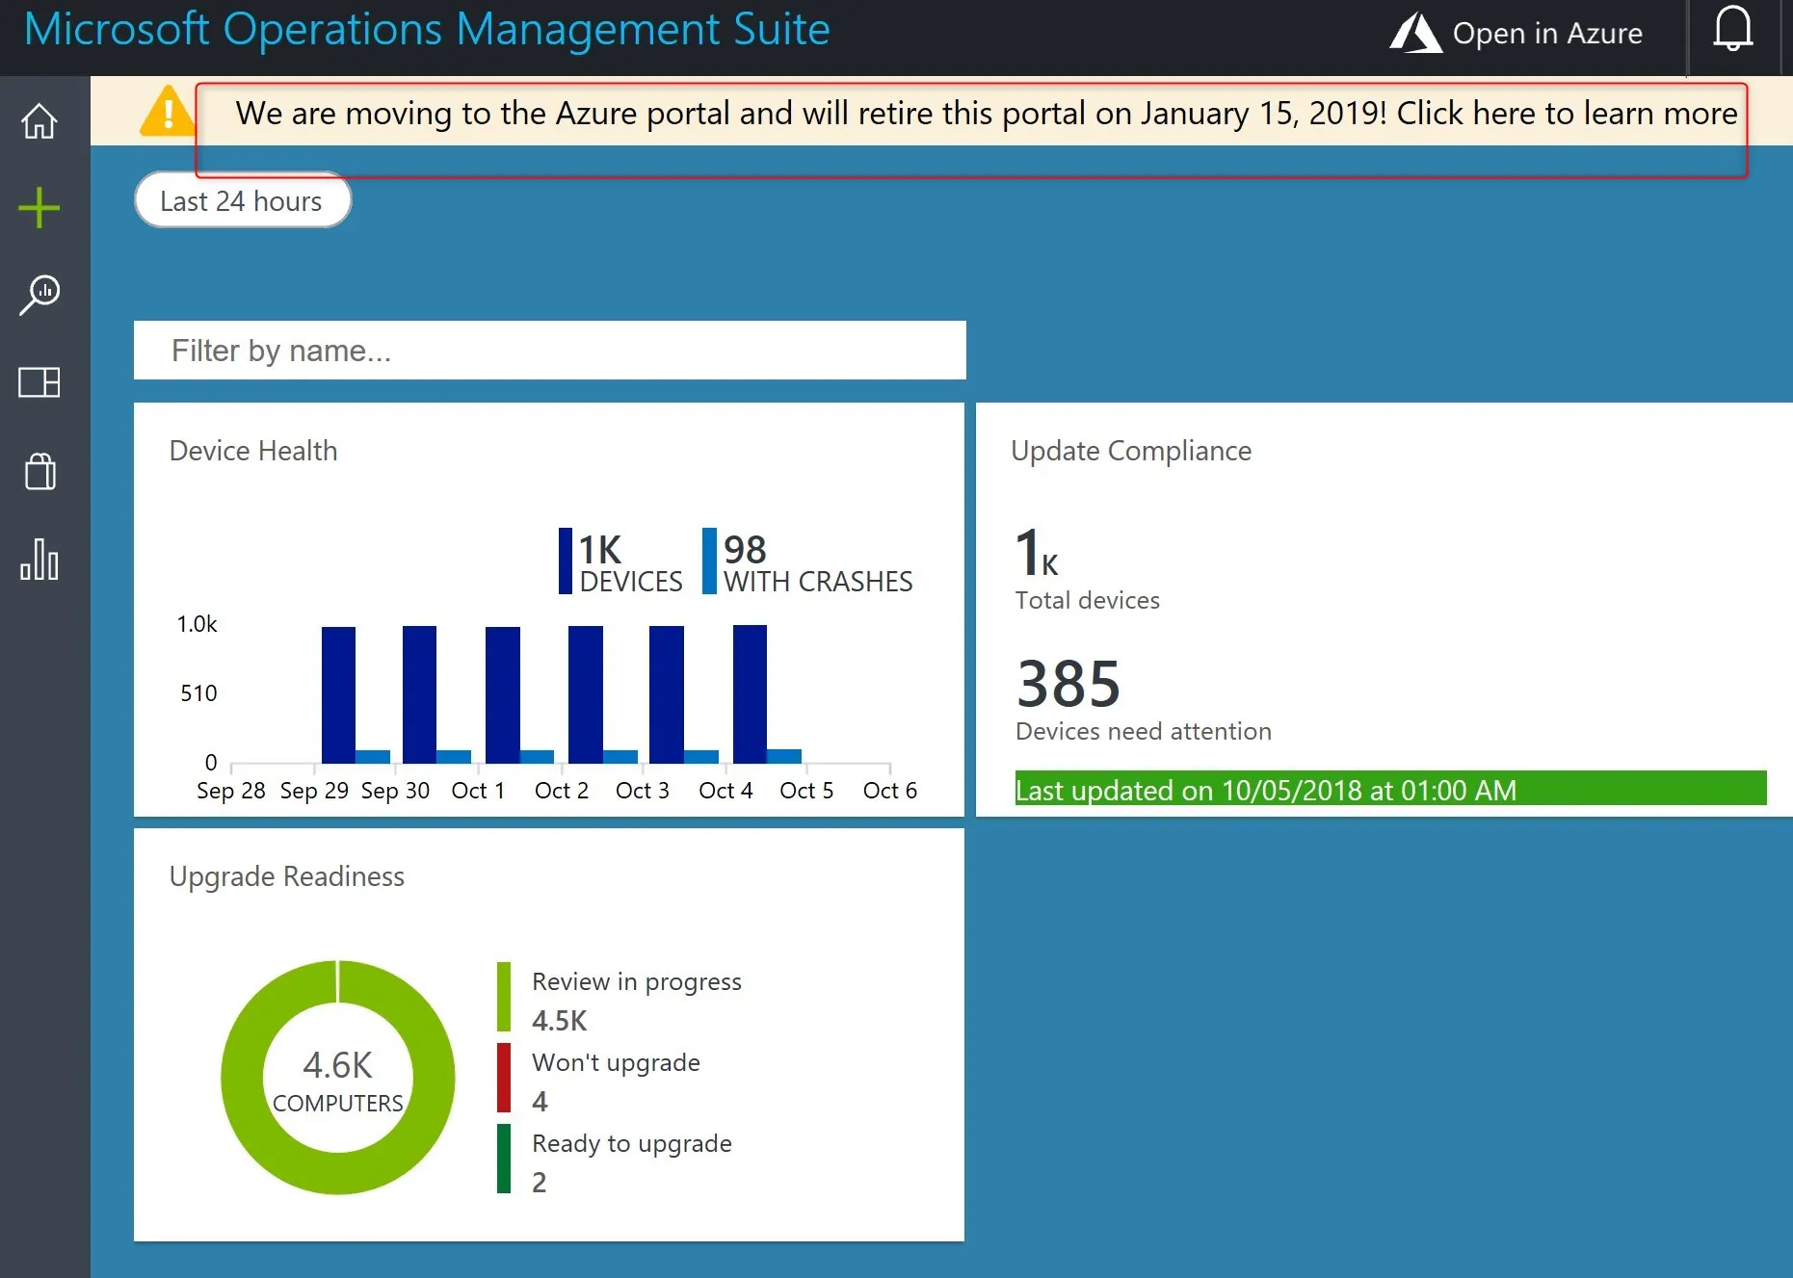This screenshot has width=1793, height=1278.
Task: Click the Oct 2 axis label
Action: [x=562, y=791]
